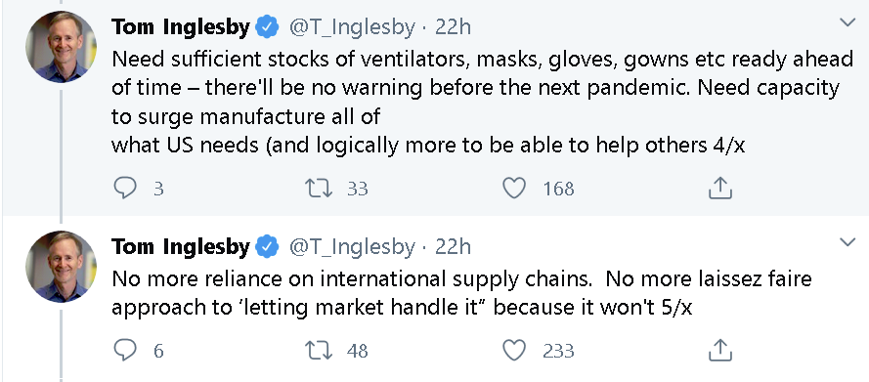Retweet the tweet with 48 retweets
The image size is (869, 382).
[x=320, y=351]
